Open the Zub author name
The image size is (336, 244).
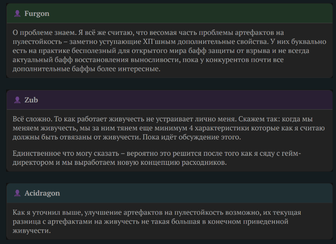[x=31, y=100]
